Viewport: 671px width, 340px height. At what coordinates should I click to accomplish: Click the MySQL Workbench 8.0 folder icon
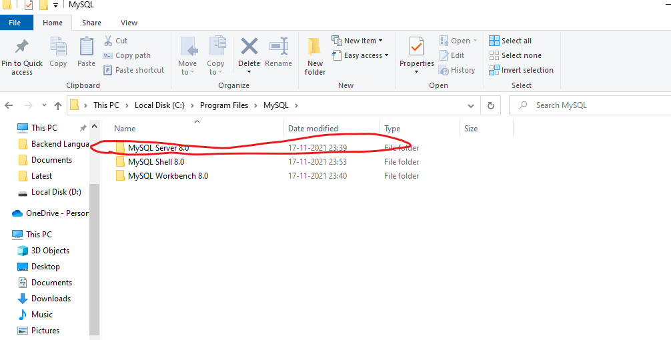click(x=120, y=176)
